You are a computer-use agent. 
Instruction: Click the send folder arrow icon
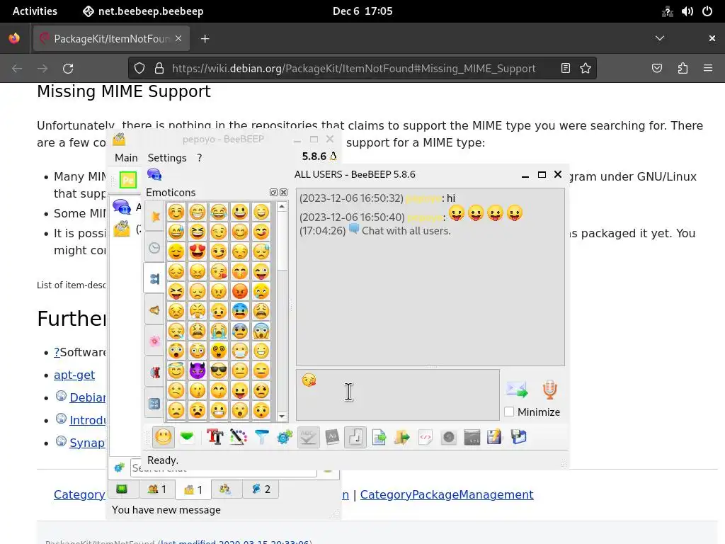[x=402, y=437]
